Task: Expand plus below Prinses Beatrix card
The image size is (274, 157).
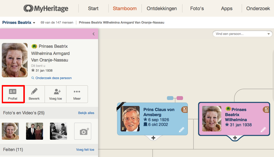Action: coord(235,138)
